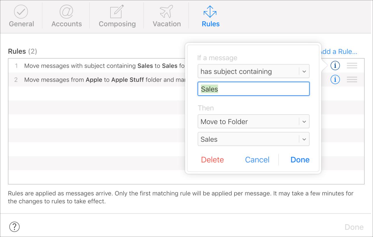Click the Vacation airplane icon
373x237 pixels.
point(167,11)
